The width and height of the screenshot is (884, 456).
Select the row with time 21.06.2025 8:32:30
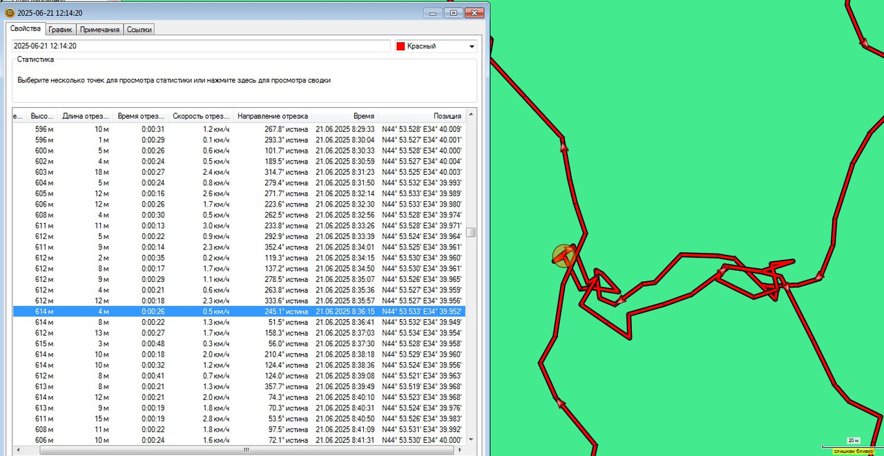(239, 204)
